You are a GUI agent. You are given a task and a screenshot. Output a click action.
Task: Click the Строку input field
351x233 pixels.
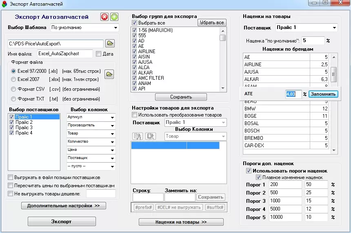148,197
